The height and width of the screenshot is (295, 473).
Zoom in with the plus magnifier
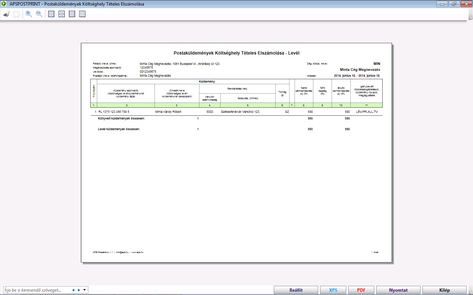point(29,14)
